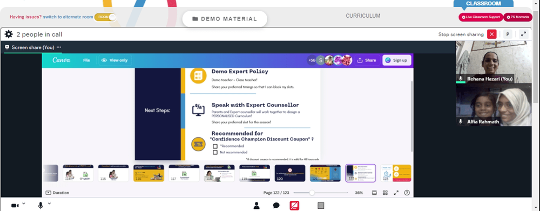Screen dimensions: 540x211
Task: Click switch to alternate room link
Action: (x=68, y=17)
